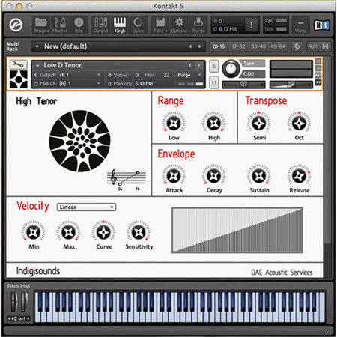Remove the instrument with X button
Viewport: 337px width, 337px height.
coord(318,61)
